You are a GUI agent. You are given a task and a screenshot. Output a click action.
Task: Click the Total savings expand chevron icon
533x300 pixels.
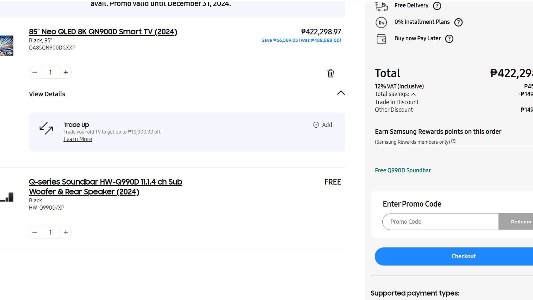[x=414, y=94]
